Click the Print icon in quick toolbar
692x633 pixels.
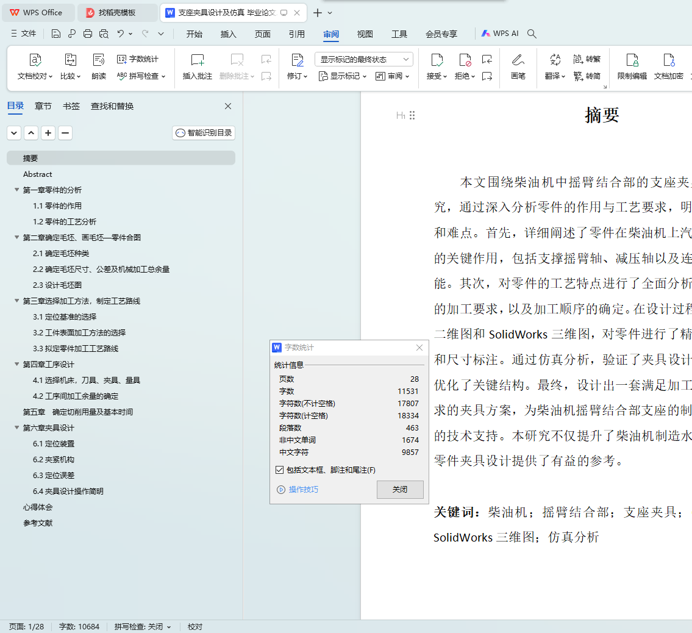pyautogui.click(x=88, y=34)
